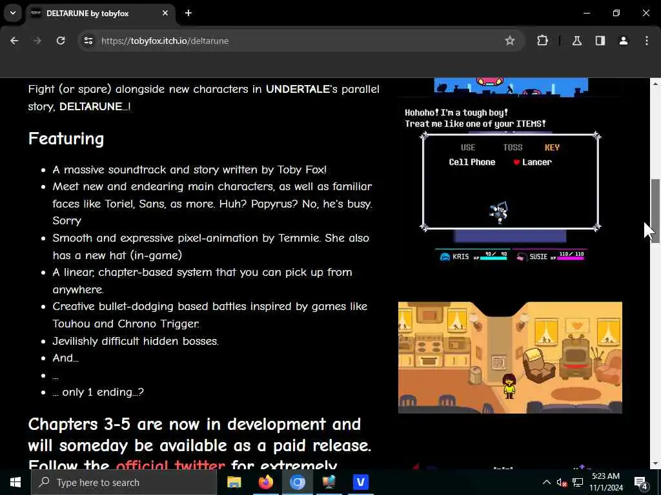Open the profile account icon
Viewport: 661px width, 495px height.
pos(624,41)
